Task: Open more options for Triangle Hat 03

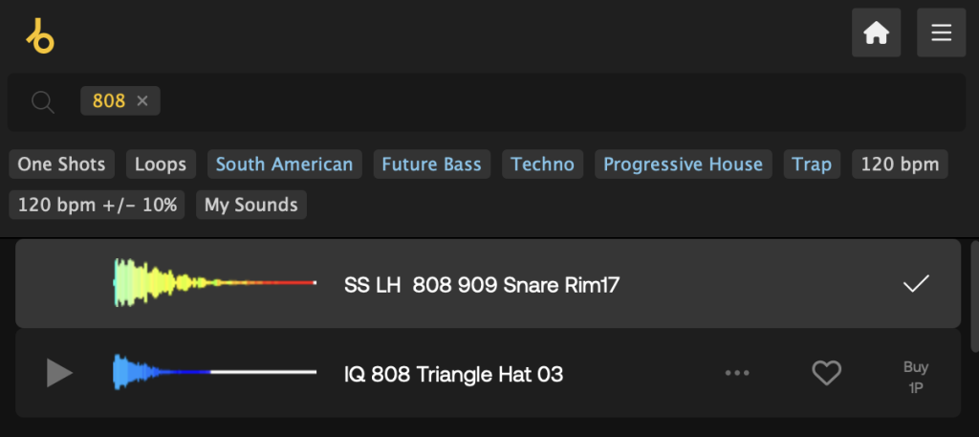Action: [x=737, y=373]
